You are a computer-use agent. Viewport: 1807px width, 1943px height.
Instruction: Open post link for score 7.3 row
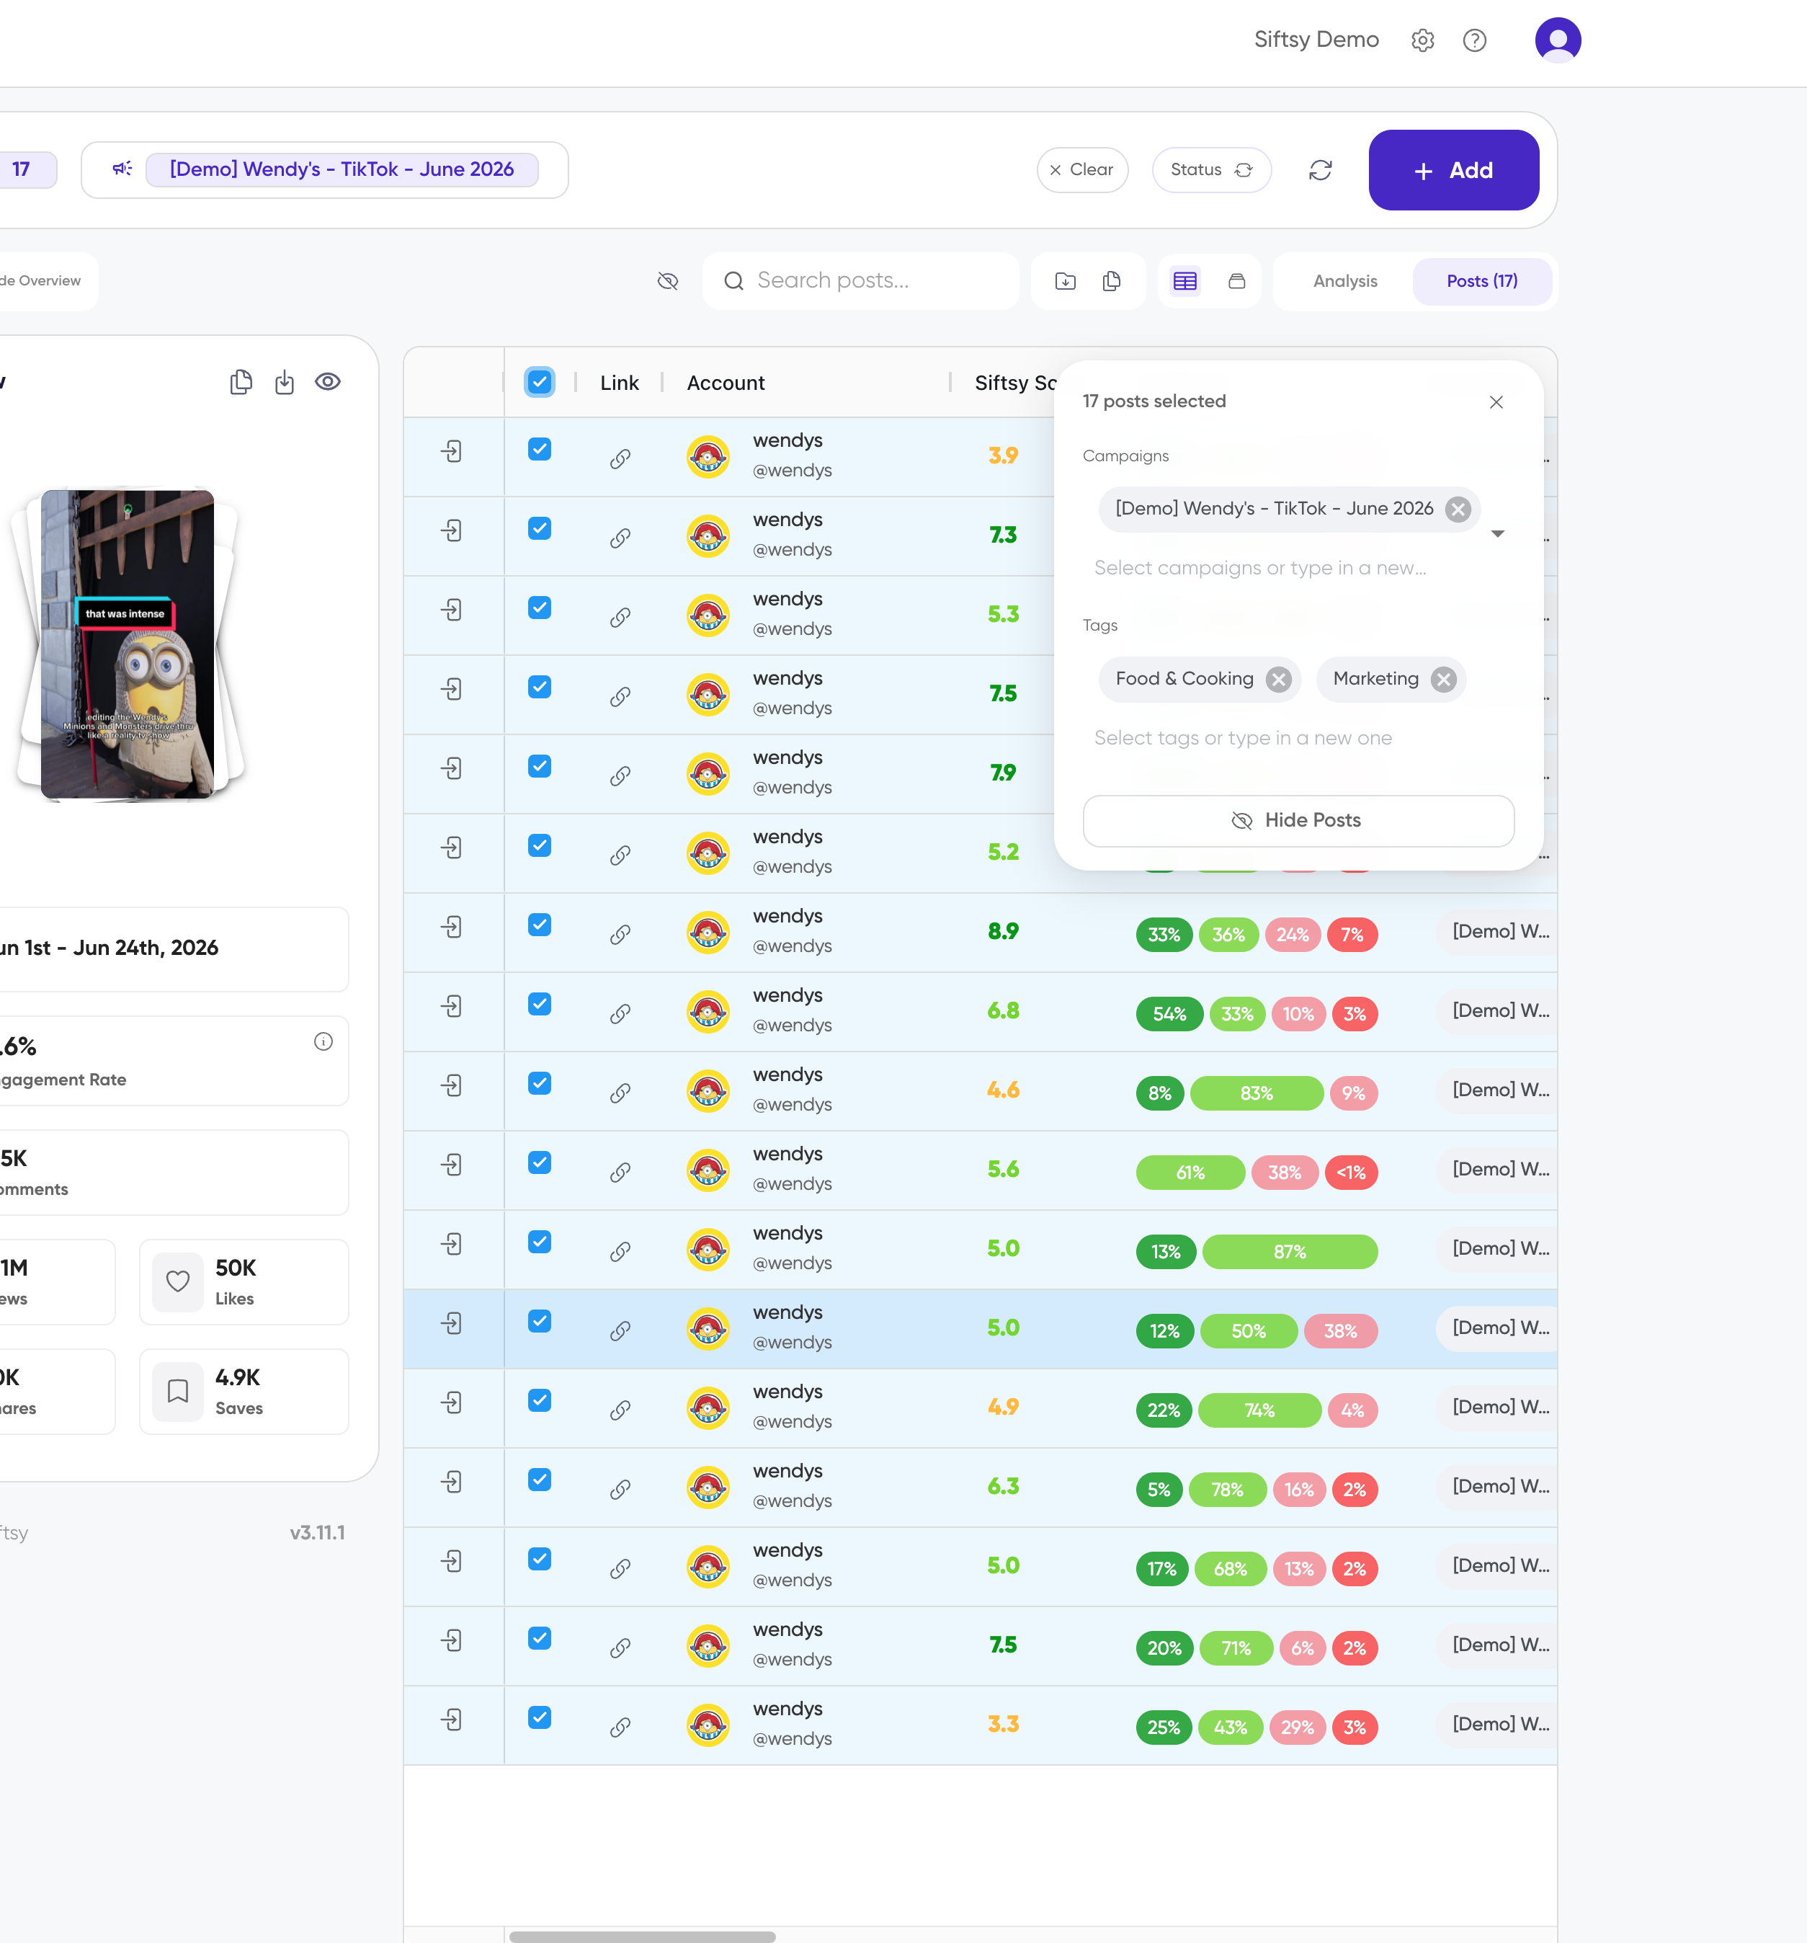[x=620, y=538]
